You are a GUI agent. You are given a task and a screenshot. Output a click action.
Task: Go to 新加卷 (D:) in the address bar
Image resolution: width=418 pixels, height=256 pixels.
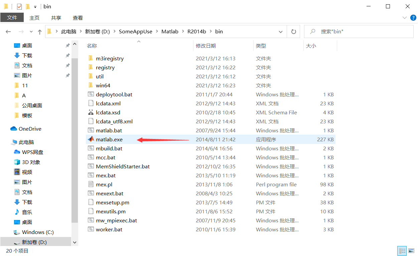(x=98, y=32)
